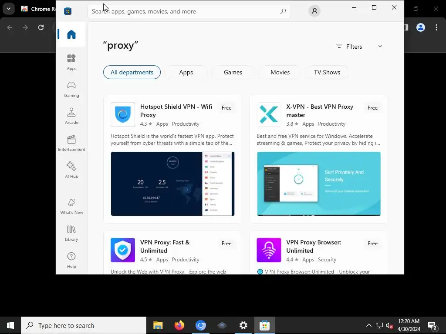Screen dimensions: 446x334
Task: Click Free button for VPN Proxy Browser
Action: tap(373, 244)
